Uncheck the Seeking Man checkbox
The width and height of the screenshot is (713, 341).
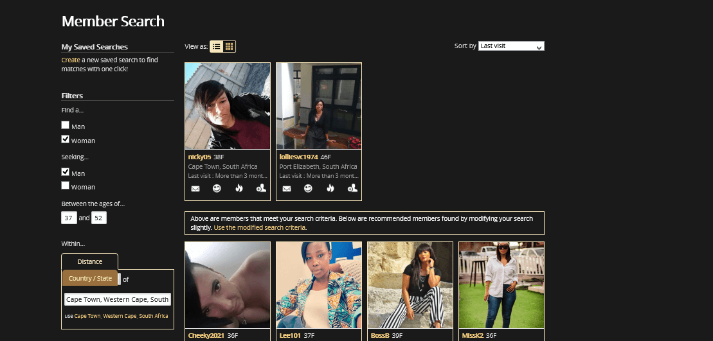click(x=65, y=171)
